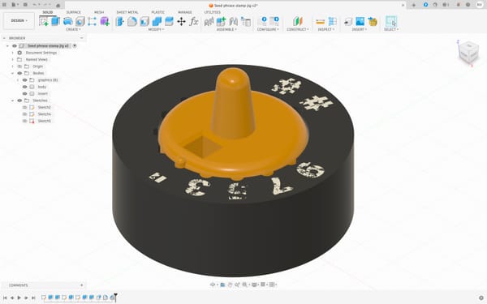
Task: Open the SELECT dropdown menu
Action: pos(391,29)
